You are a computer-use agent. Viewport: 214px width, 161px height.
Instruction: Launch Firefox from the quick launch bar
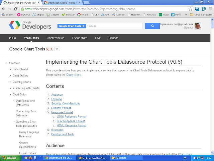(30, 158)
